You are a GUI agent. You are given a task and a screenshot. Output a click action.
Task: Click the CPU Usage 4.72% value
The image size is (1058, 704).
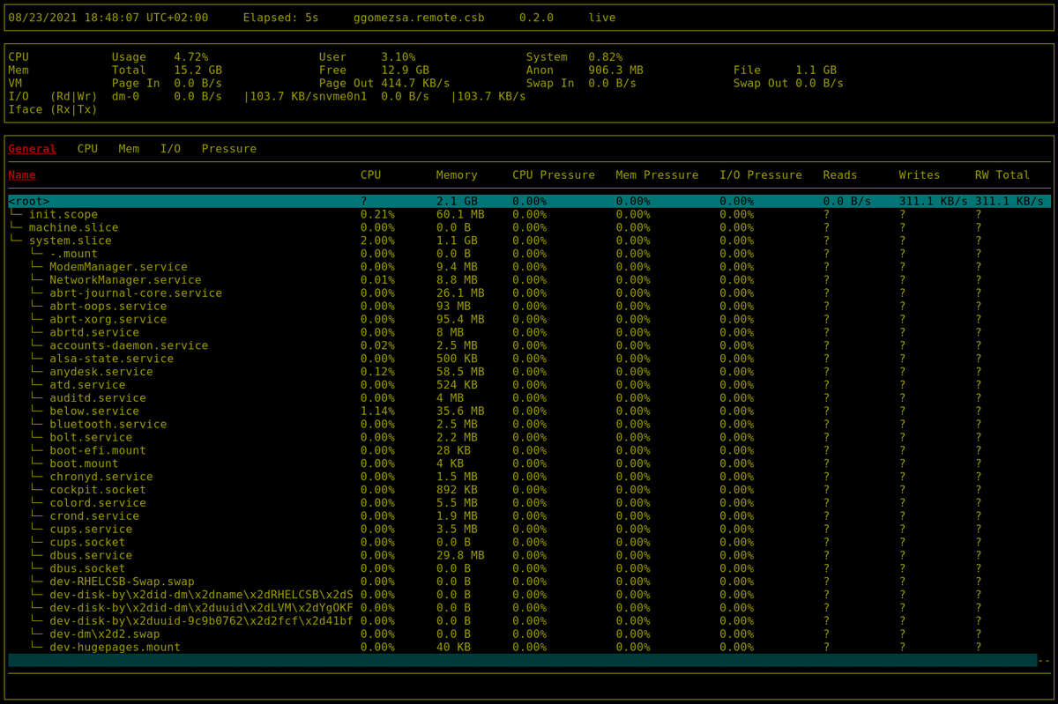[x=190, y=57]
